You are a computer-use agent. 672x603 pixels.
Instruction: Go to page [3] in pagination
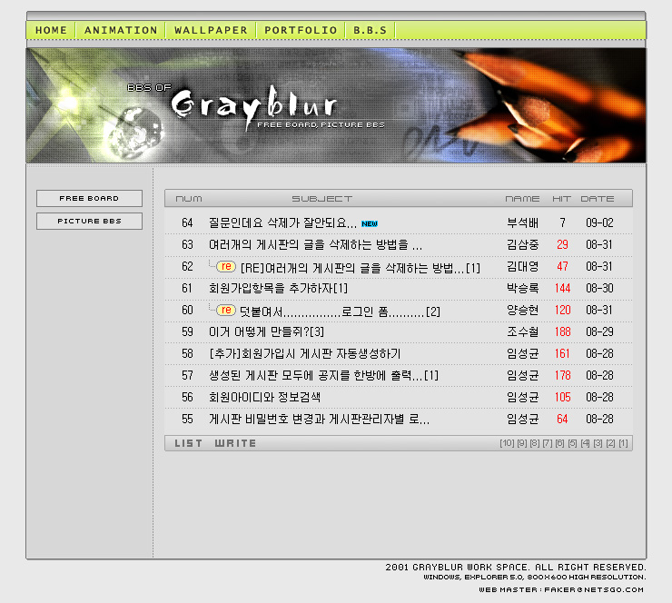(598, 443)
